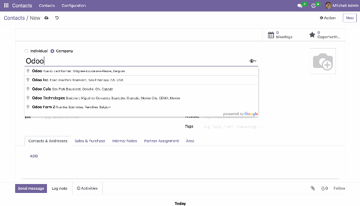Choose Odoo Inc San Francisco suggestion

(141, 80)
